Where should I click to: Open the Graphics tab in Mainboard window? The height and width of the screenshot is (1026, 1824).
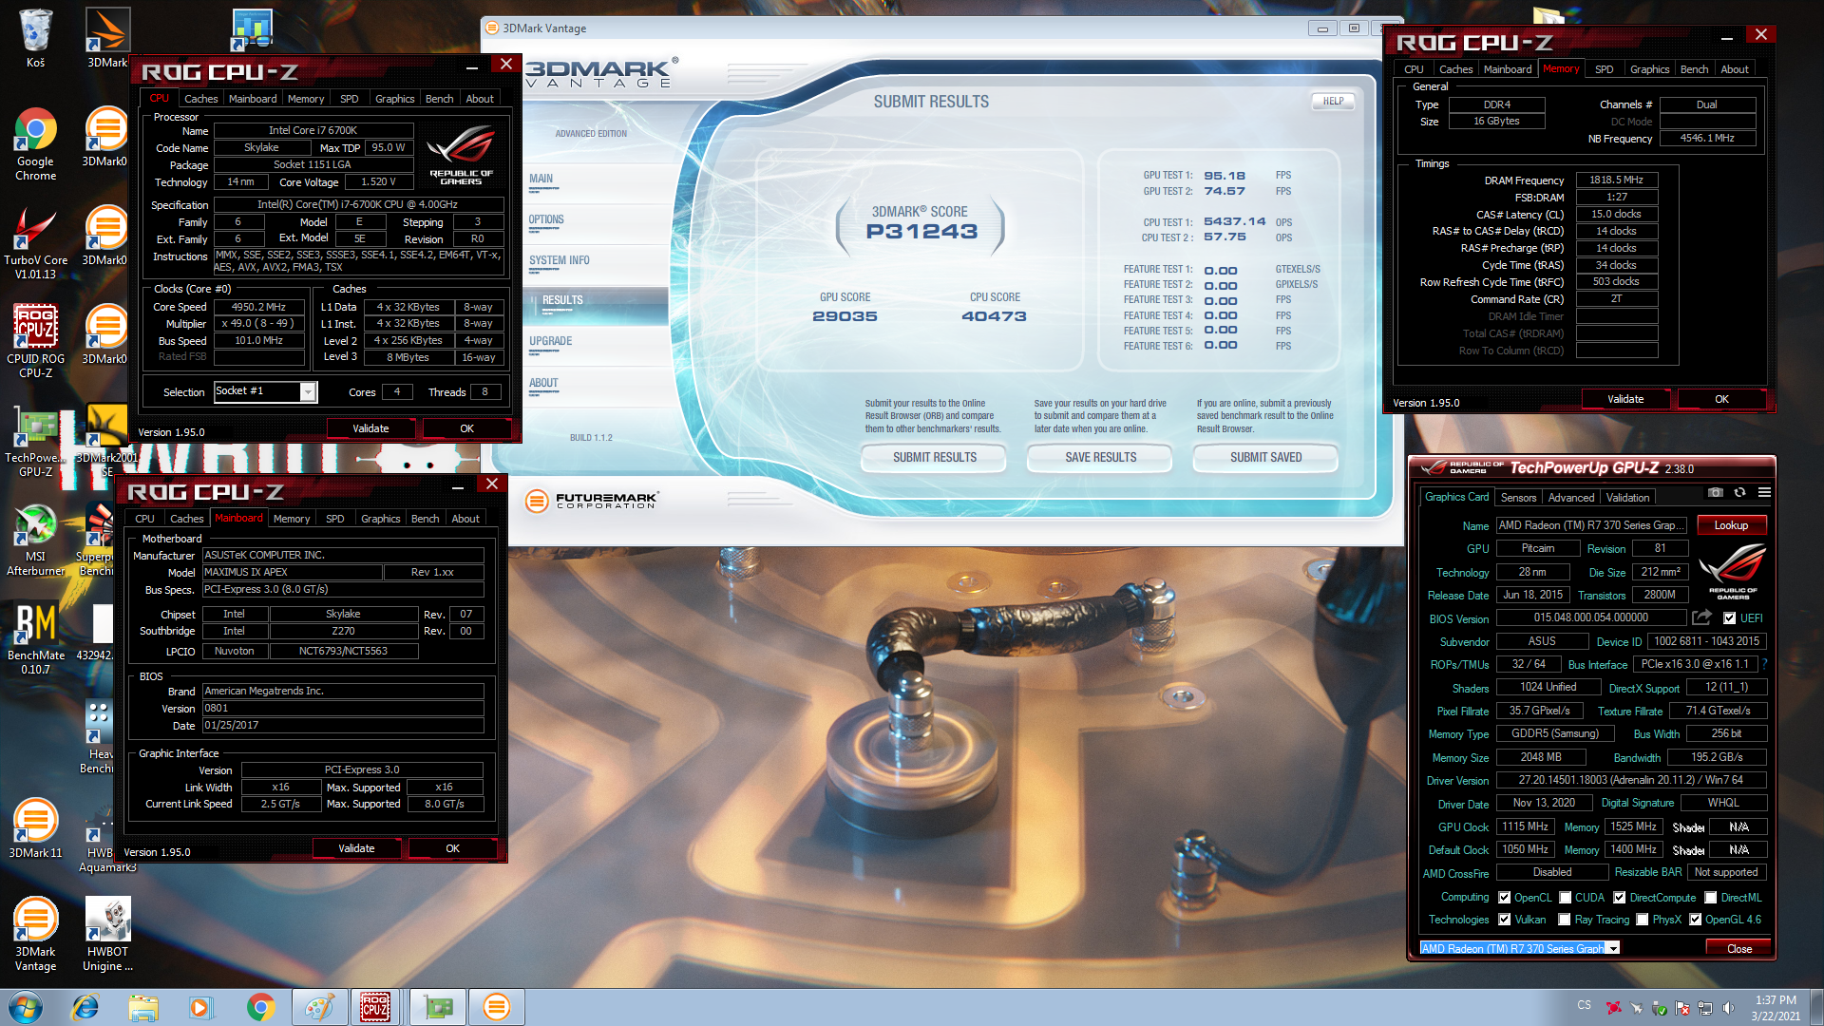(x=380, y=519)
